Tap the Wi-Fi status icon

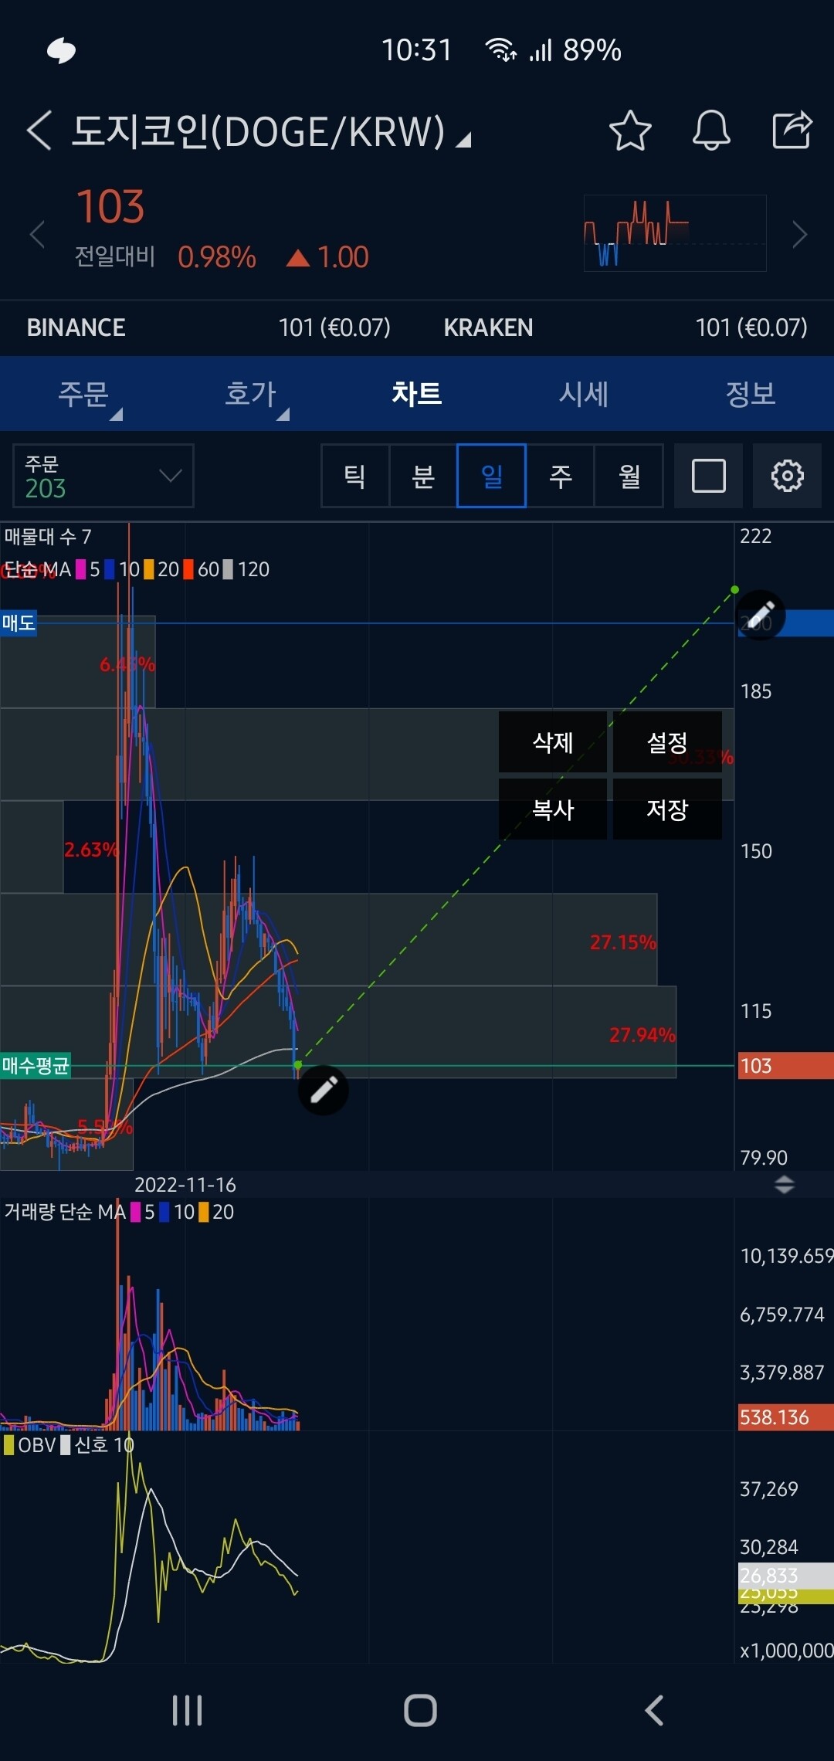[x=501, y=50]
